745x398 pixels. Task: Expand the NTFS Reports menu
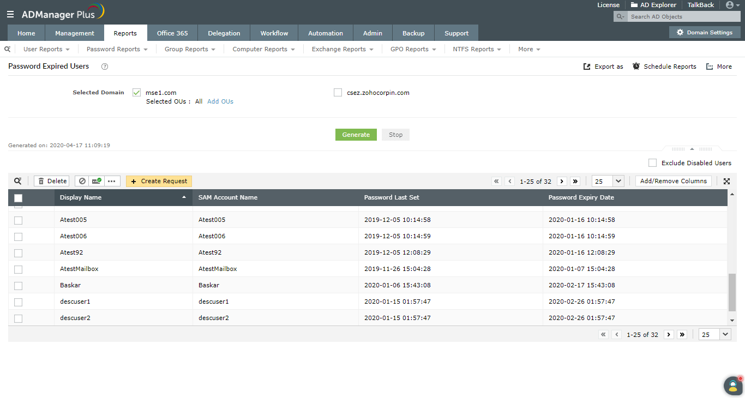point(477,49)
